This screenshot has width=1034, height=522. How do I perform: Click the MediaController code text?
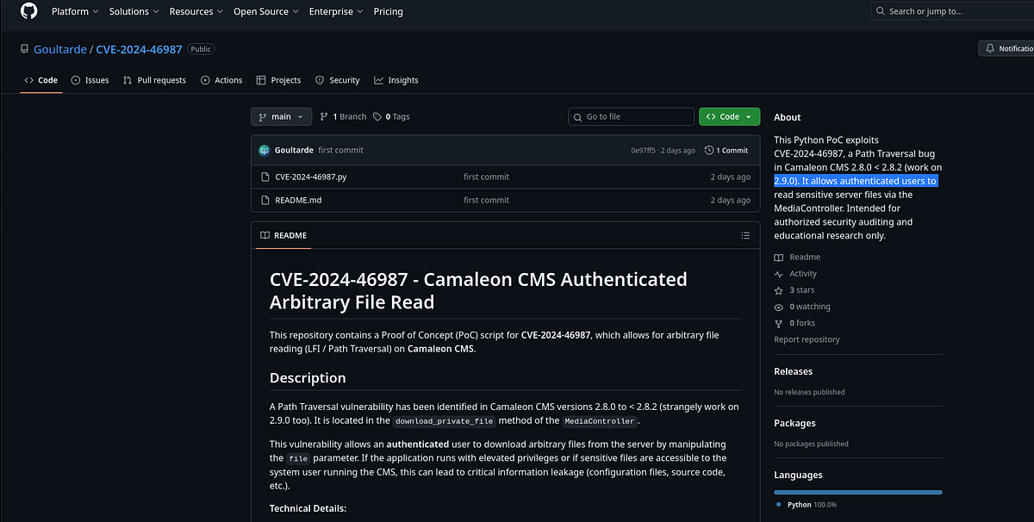tap(600, 421)
